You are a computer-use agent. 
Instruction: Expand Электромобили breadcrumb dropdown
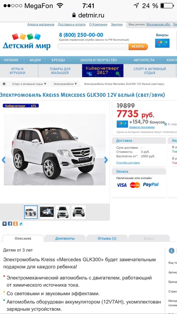65,84
